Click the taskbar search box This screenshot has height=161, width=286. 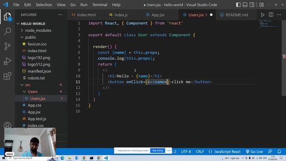pyautogui.click(x=27, y=158)
